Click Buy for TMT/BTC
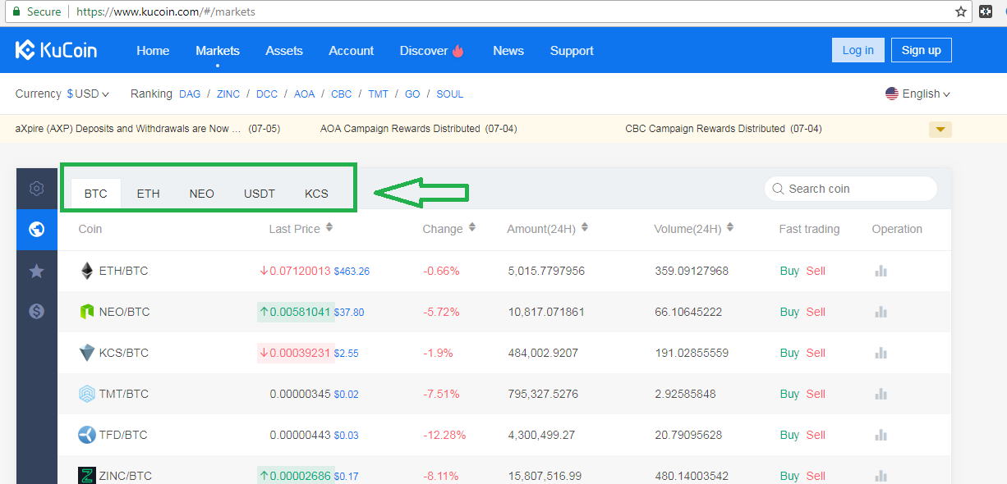 (789, 394)
